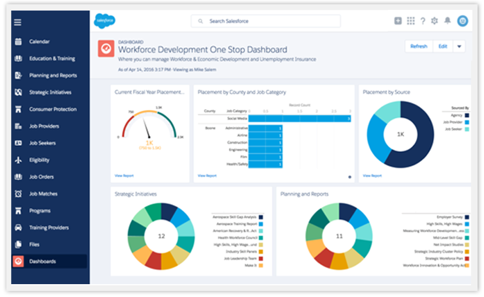Viewport: 484px width, 297px height.
Task: Click the Files sidebar icon
Action: (18, 244)
